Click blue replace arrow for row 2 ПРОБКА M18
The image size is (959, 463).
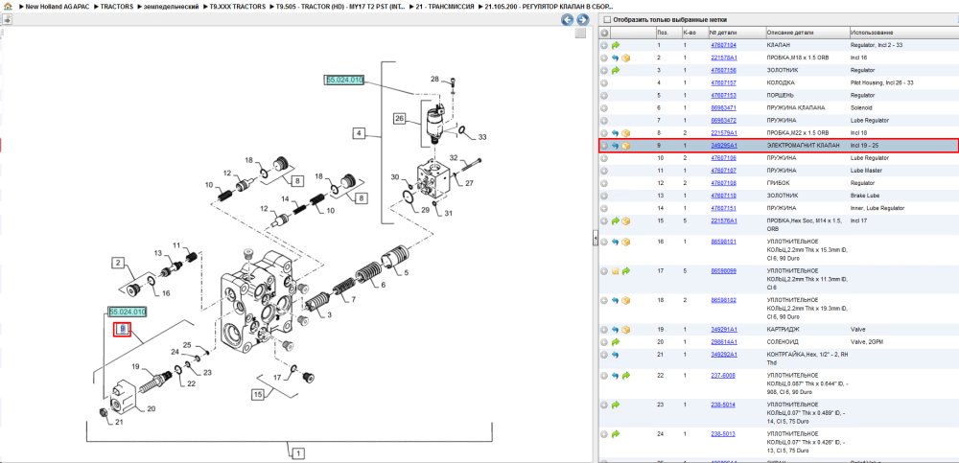click(616, 58)
